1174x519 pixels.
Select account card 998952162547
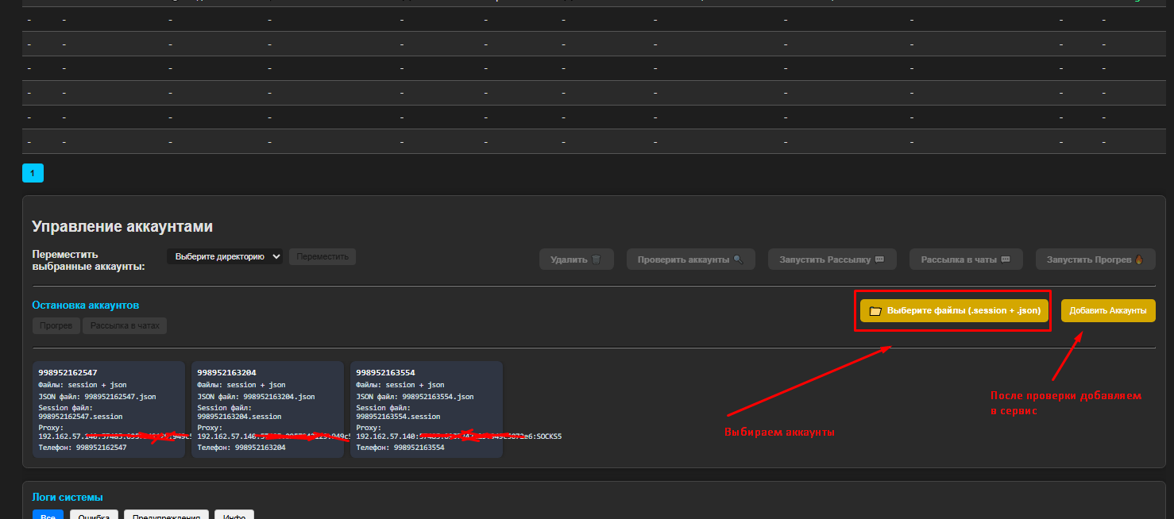(x=109, y=409)
